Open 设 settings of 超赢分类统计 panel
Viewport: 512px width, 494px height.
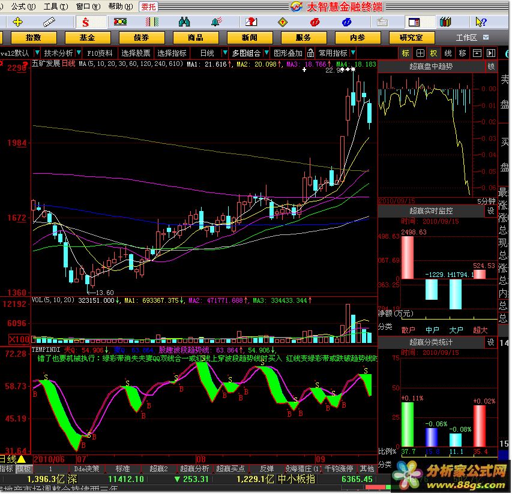(x=491, y=342)
